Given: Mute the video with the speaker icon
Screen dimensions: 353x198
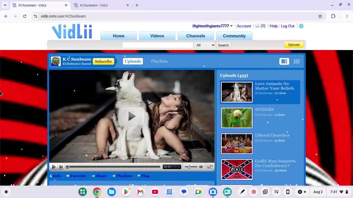Looking at the screenshot, I should [x=201, y=167].
